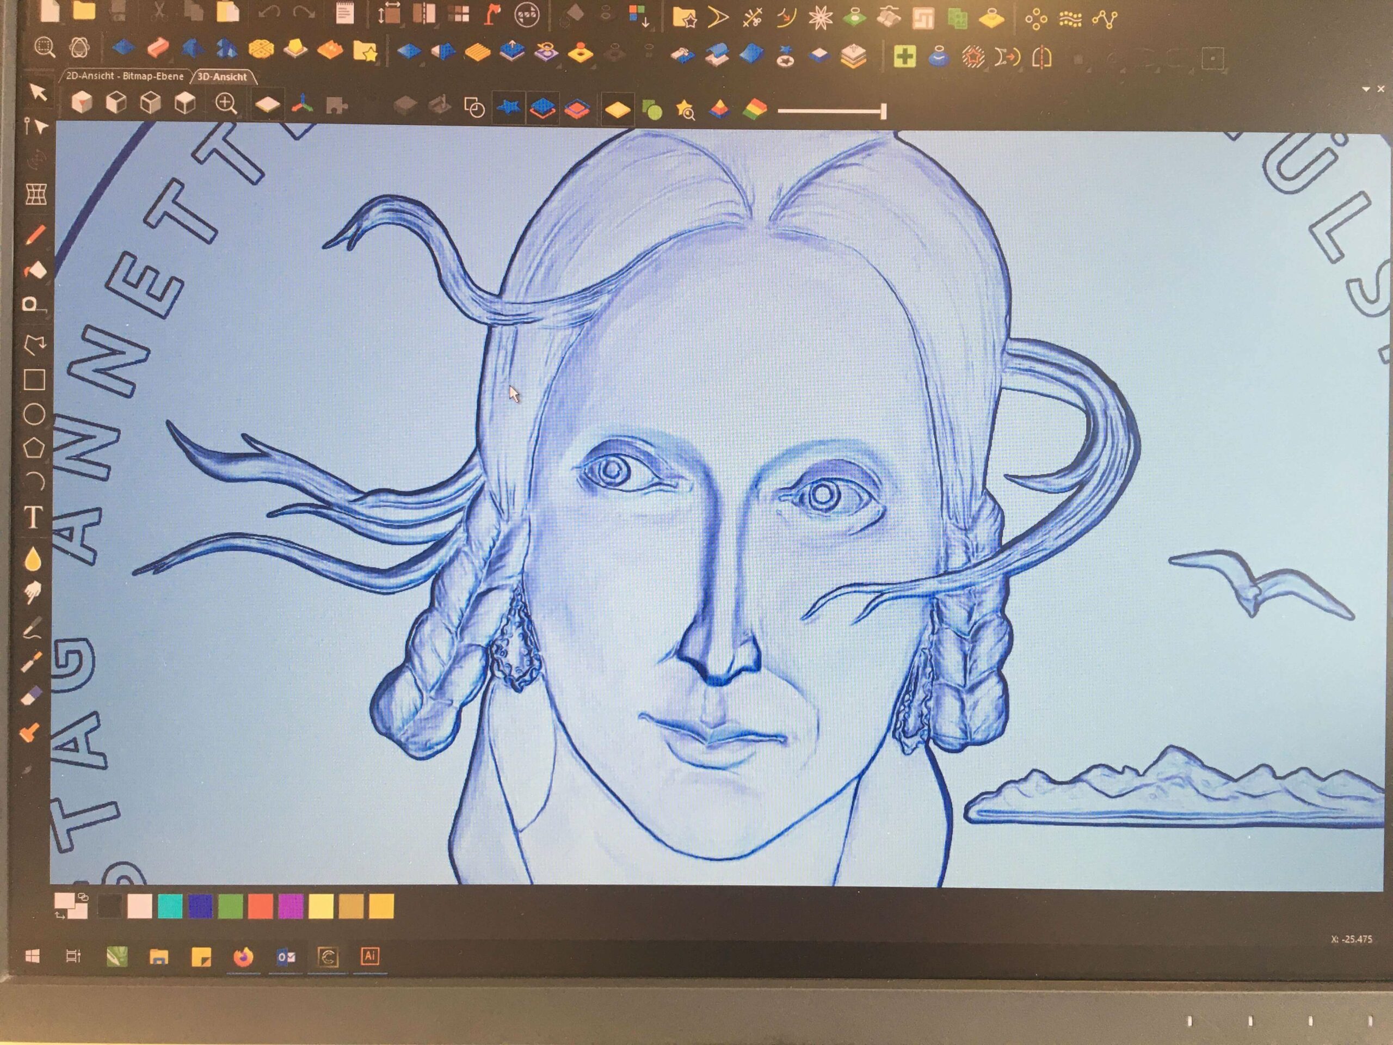Switch to the 2D-Ansicht Bitmap-Ebene tab
The height and width of the screenshot is (1045, 1393).
pyautogui.click(x=125, y=76)
